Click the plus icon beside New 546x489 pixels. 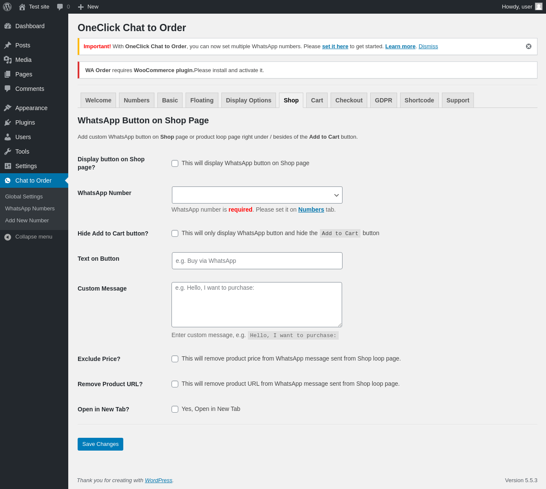pyautogui.click(x=81, y=7)
